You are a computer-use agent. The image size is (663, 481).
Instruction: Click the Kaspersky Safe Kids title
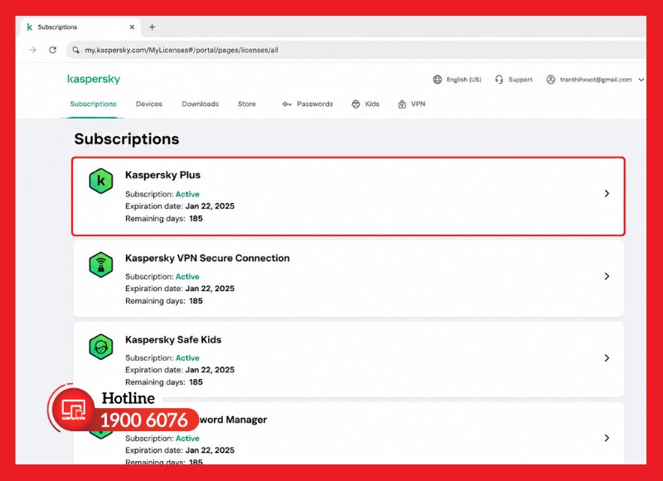(x=173, y=340)
